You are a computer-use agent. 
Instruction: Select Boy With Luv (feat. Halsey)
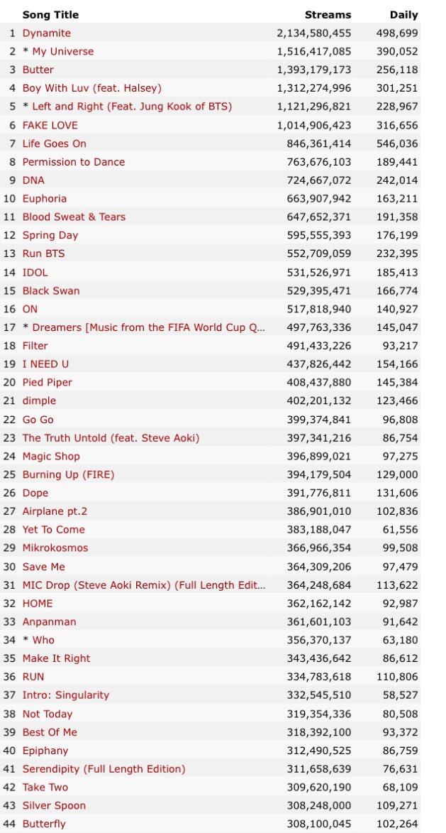[92, 88]
